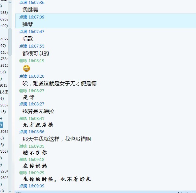196x193 pixels.
Task: Select the message 我跳舞
Action: (30, 10)
